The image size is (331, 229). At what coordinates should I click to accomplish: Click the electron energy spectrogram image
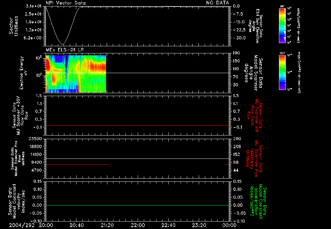[x=76, y=74]
